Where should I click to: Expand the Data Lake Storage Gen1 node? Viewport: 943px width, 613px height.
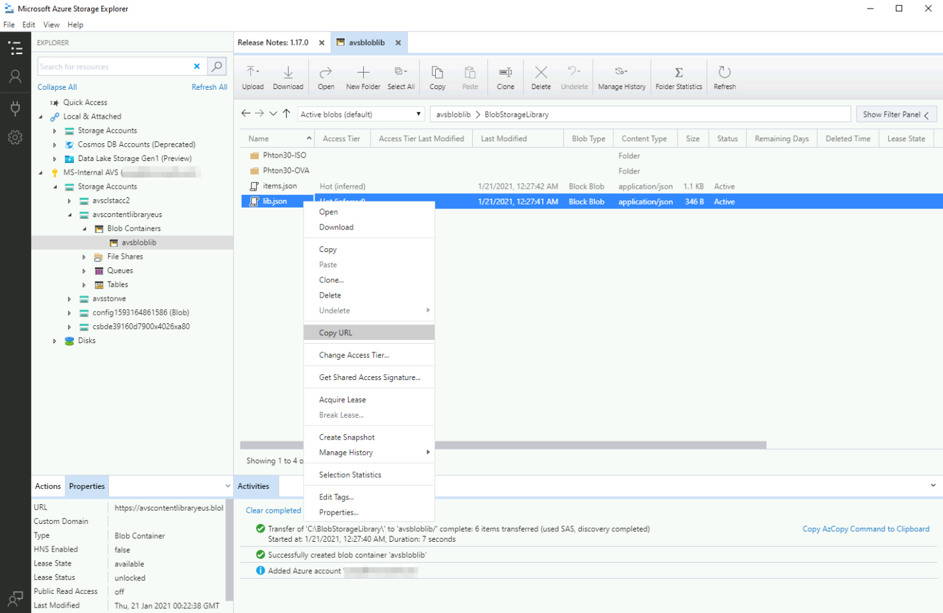pyautogui.click(x=55, y=159)
